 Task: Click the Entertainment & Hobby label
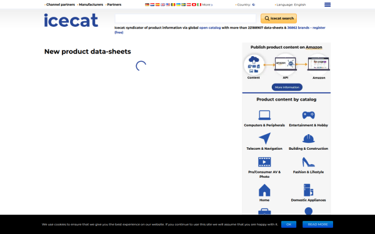pyautogui.click(x=309, y=125)
